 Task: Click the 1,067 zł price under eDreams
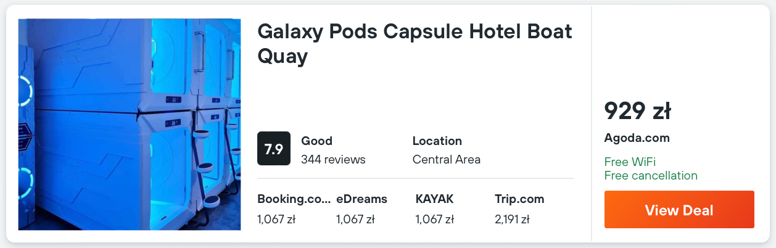pyautogui.click(x=355, y=219)
